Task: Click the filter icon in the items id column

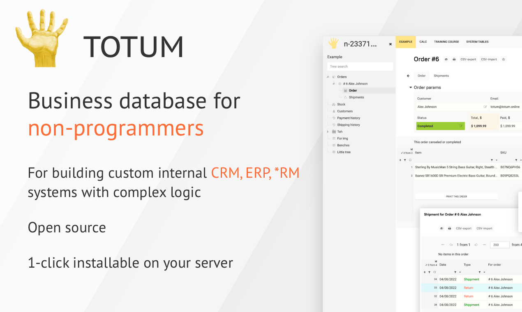Action: point(405,160)
